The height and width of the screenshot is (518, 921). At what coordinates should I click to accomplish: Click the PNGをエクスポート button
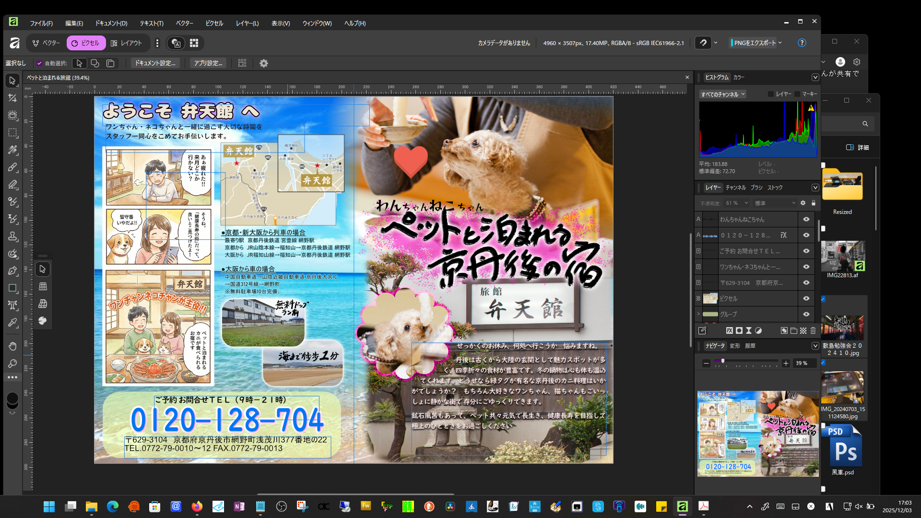[754, 43]
